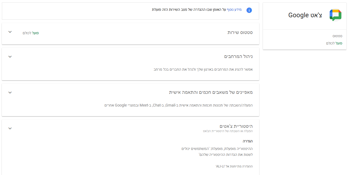Click 'פועל לכולם' in service status row

pos(31,33)
